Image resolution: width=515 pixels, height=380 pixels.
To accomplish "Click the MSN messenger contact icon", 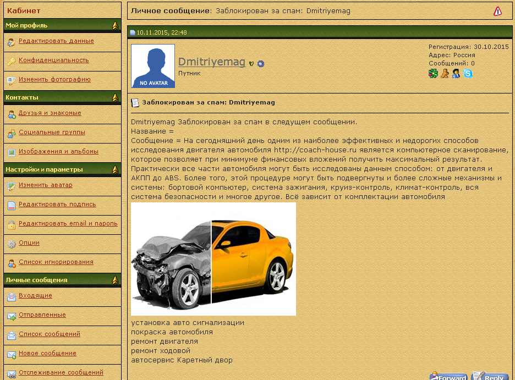I will click(x=456, y=74).
